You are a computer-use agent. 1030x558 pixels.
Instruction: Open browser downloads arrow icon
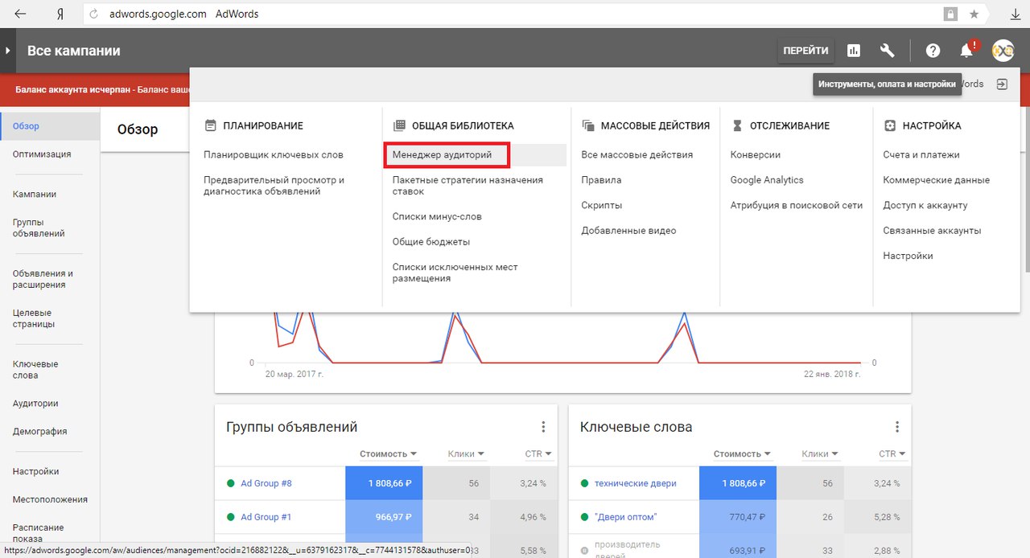pyautogui.click(x=1016, y=14)
